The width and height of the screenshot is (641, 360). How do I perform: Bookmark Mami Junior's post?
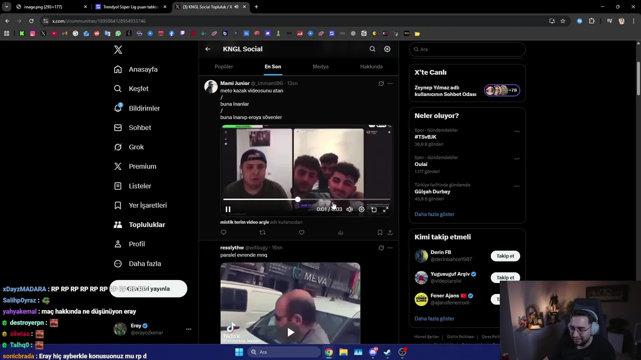click(x=380, y=232)
